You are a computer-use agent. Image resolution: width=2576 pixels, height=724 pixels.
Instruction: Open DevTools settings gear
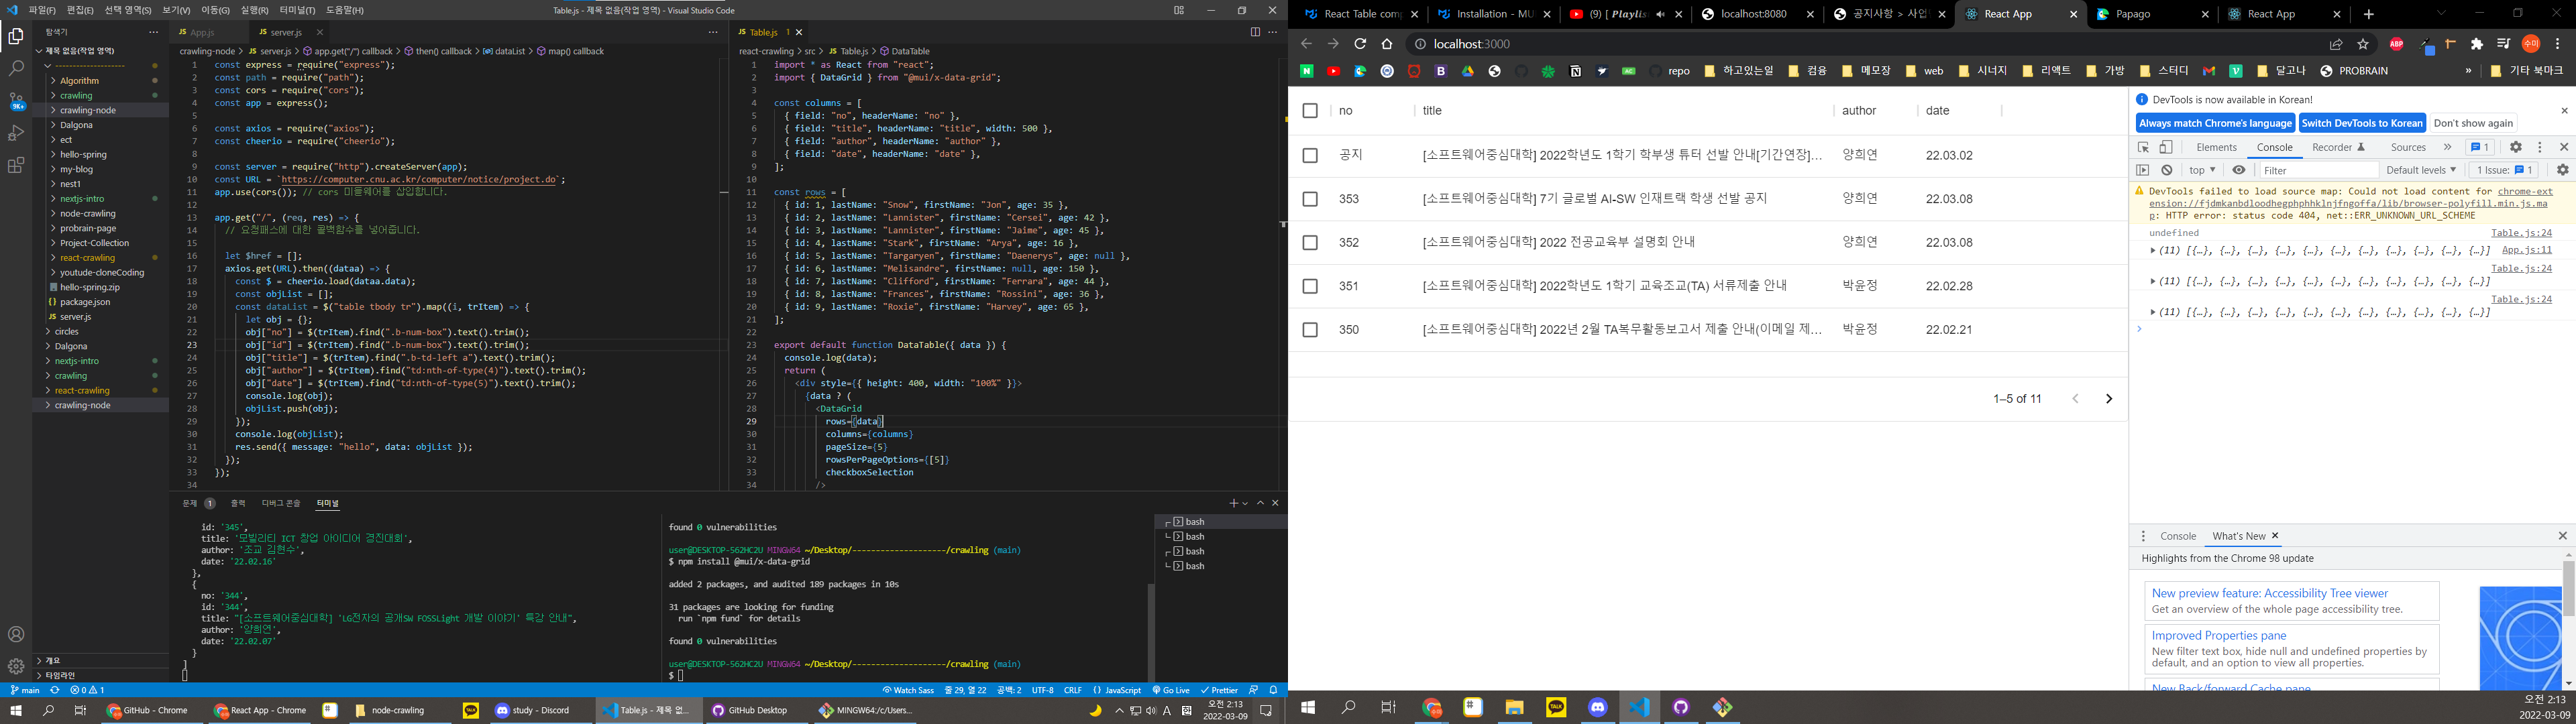pos(2516,147)
